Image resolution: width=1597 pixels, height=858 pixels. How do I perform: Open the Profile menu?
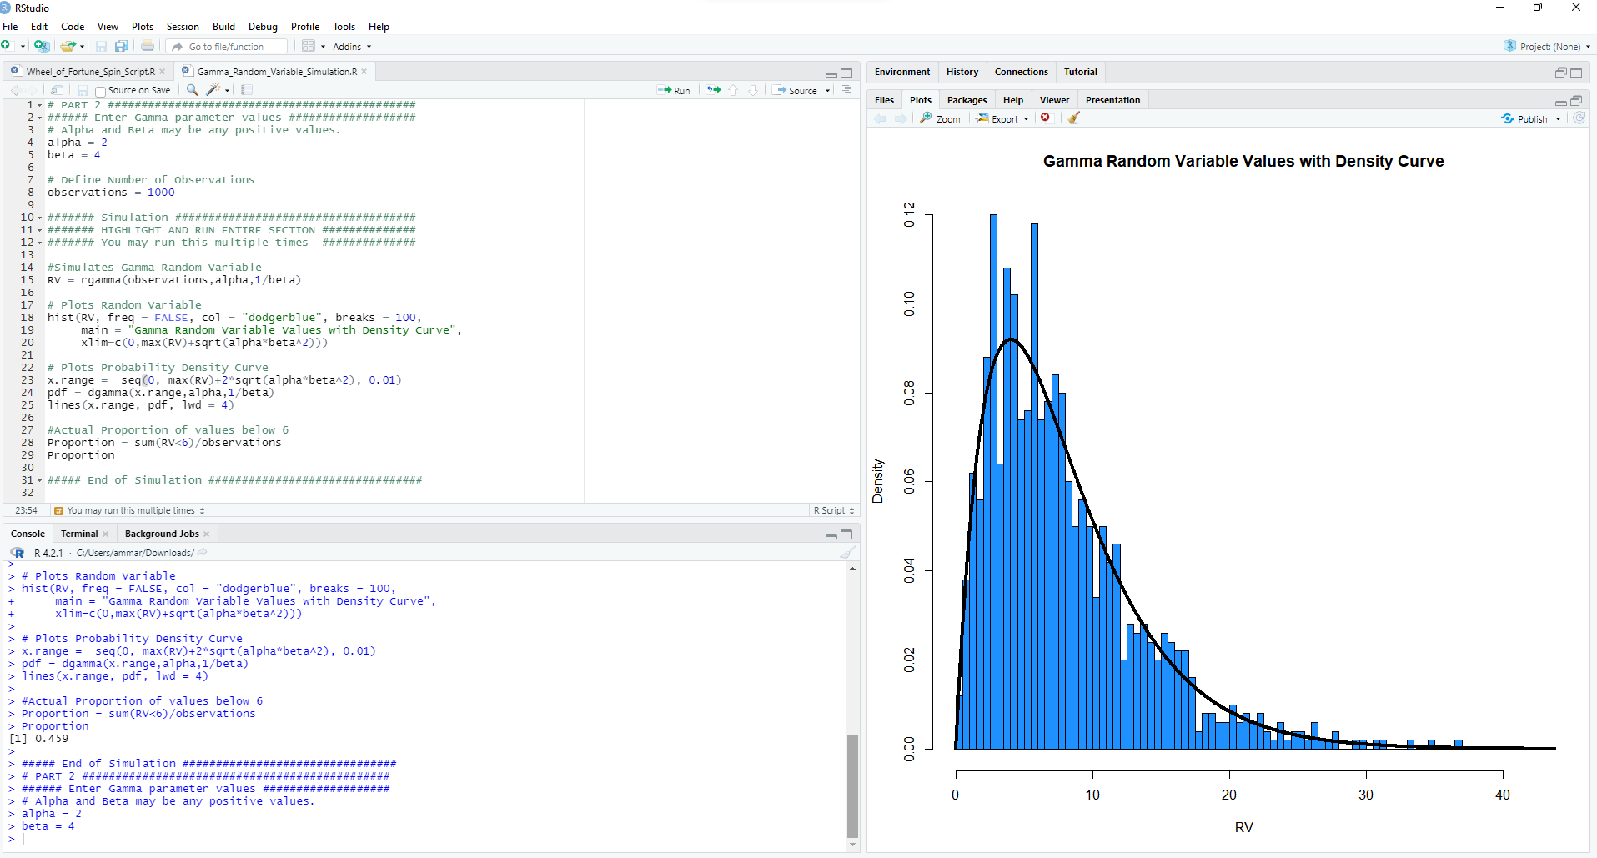pyautogui.click(x=305, y=27)
